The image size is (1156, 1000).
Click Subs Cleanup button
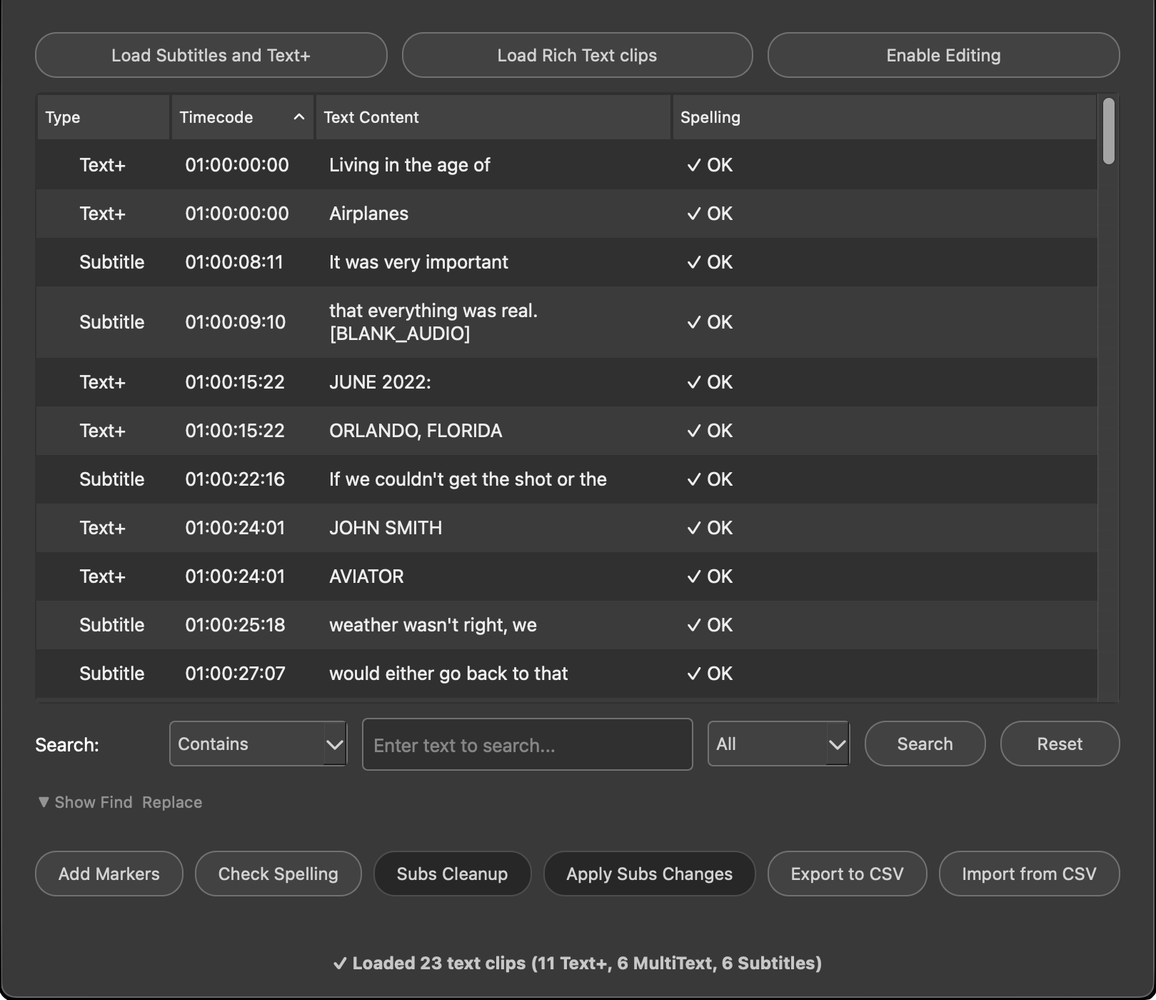[452, 874]
